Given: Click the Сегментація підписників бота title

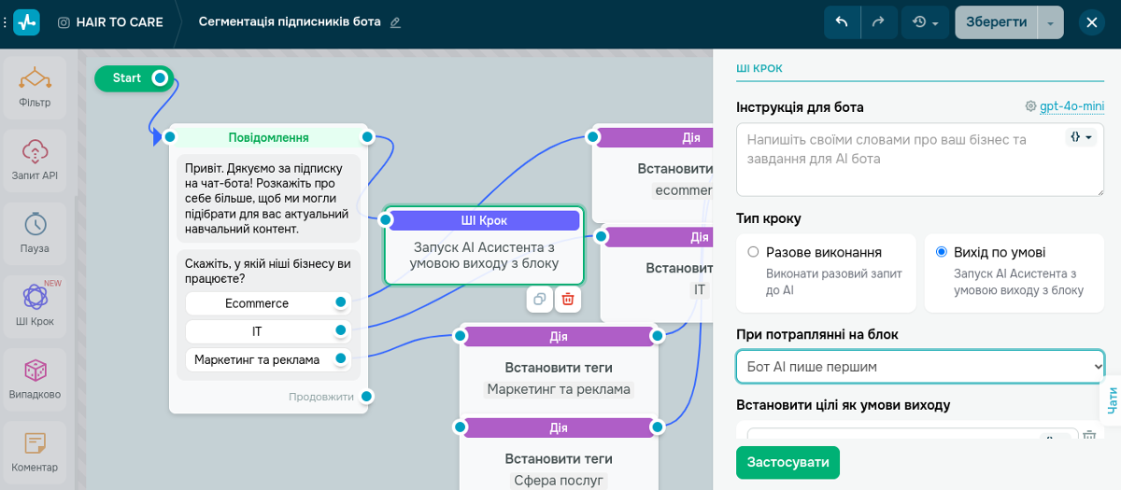Looking at the screenshot, I should tap(290, 22).
